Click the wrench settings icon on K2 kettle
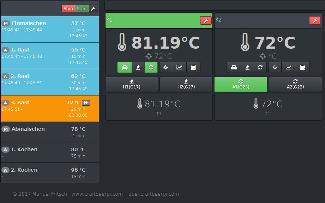325x203 pixels. coord(315,20)
